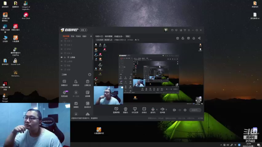Open the hamburger menu in title bar
The width and height of the screenshot is (262, 147).
pos(189,30)
